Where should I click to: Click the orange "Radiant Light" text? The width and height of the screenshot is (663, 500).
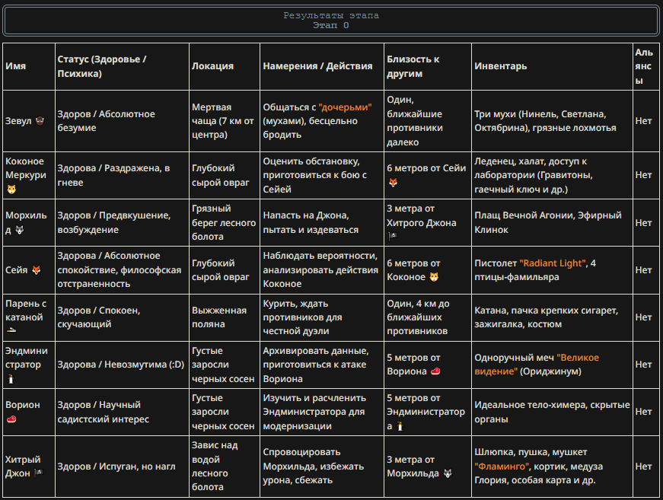[553, 263]
